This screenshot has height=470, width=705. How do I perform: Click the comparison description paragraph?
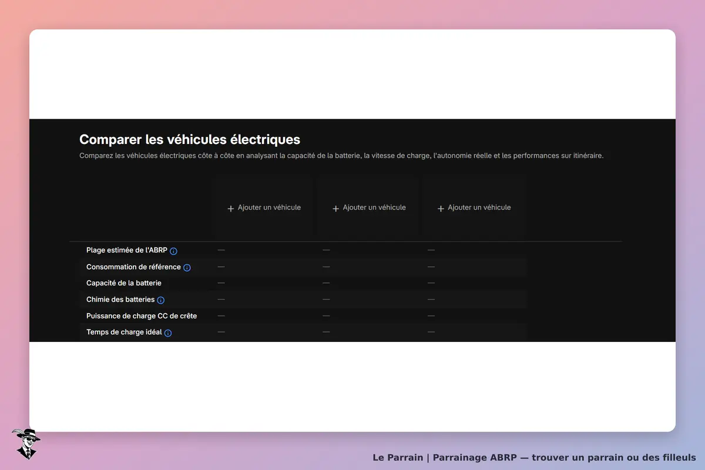coord(341,156)
